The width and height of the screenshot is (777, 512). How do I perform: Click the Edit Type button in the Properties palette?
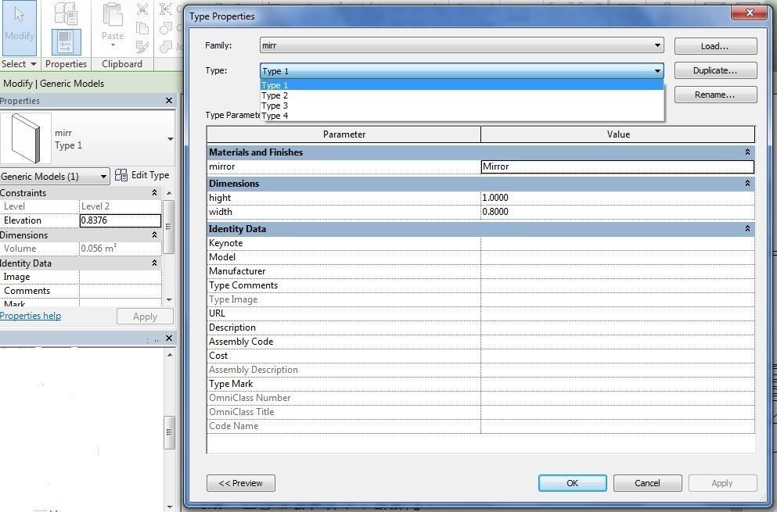pos(142,175)
